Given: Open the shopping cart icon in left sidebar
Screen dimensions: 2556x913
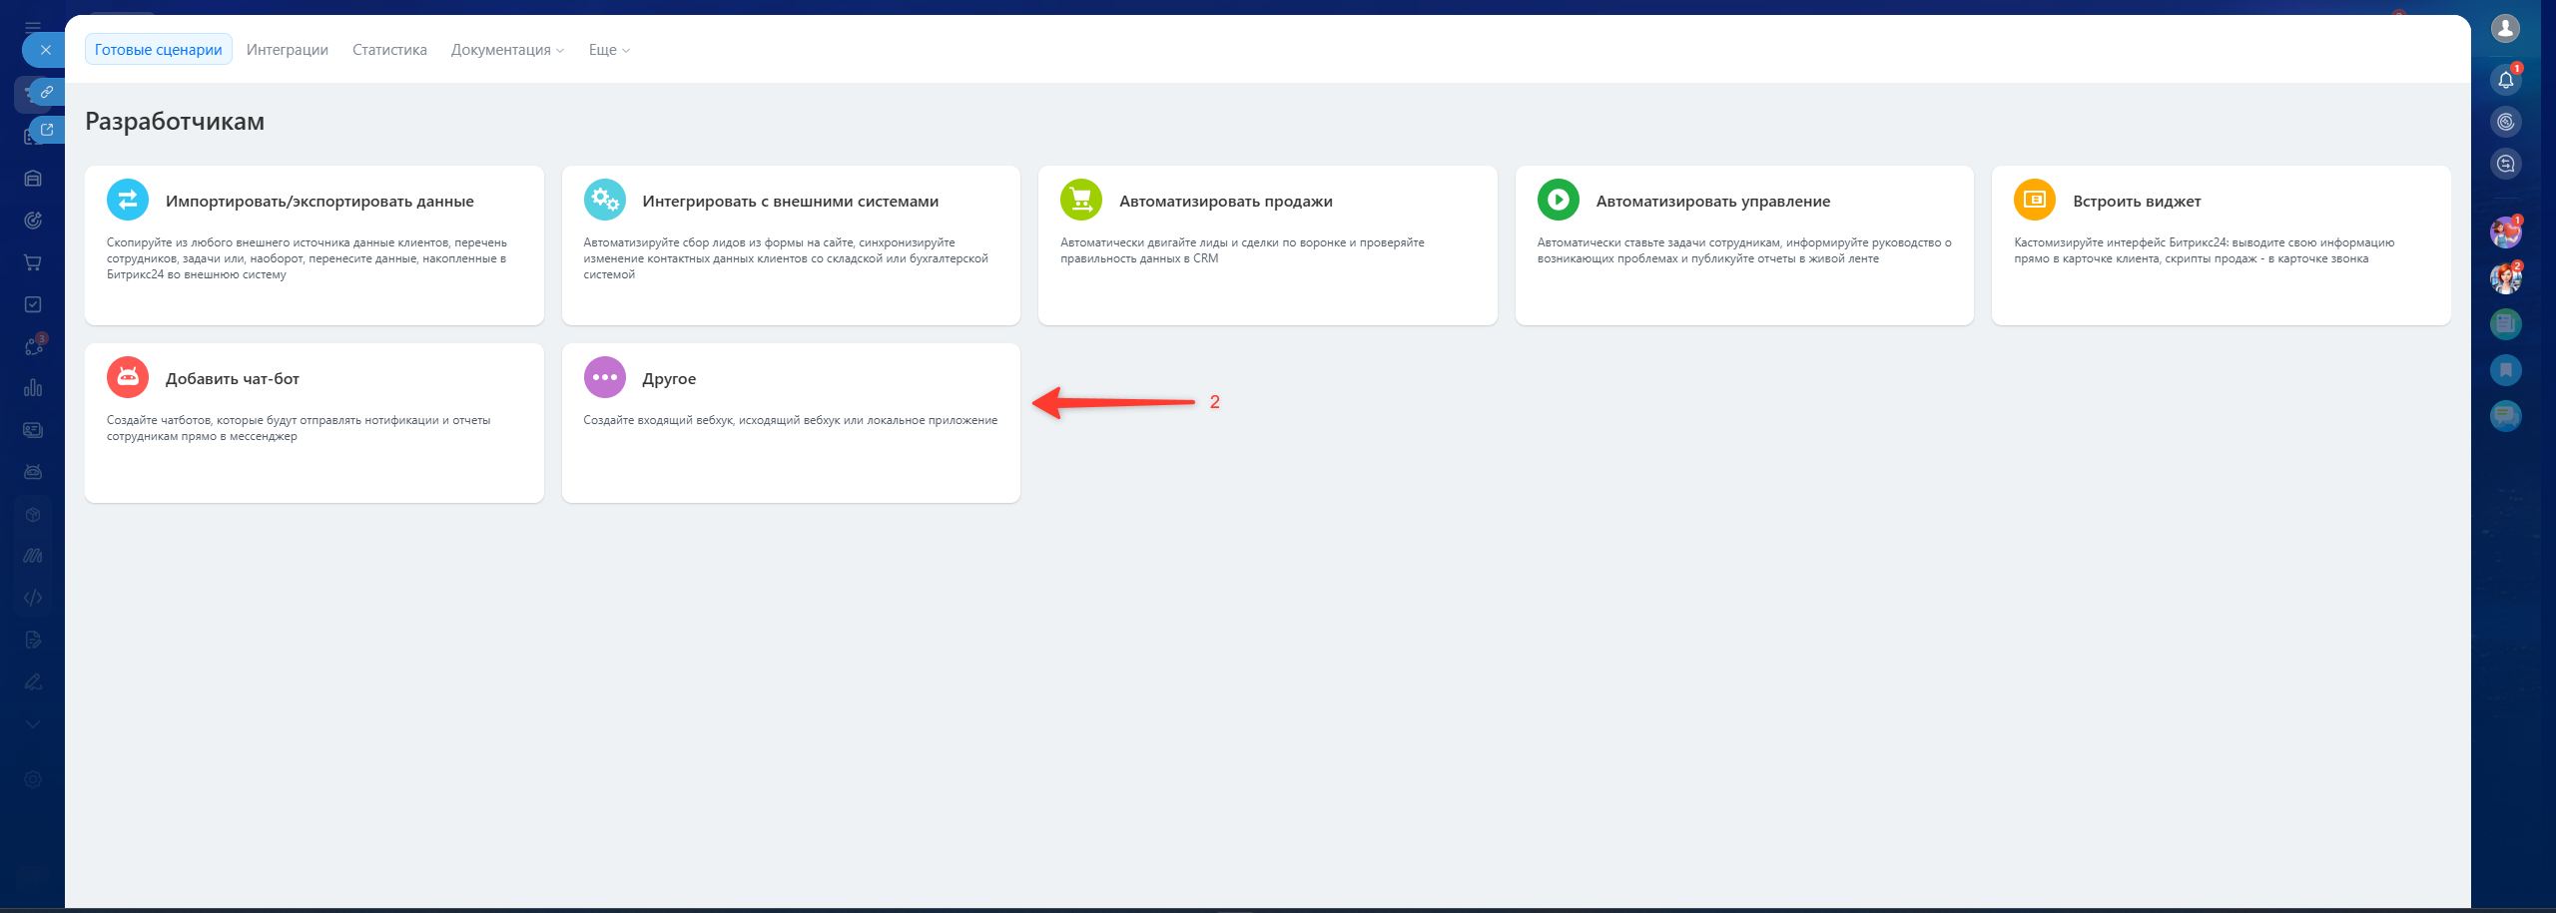Looking at the screenshot, I should [x=33, y=262].
